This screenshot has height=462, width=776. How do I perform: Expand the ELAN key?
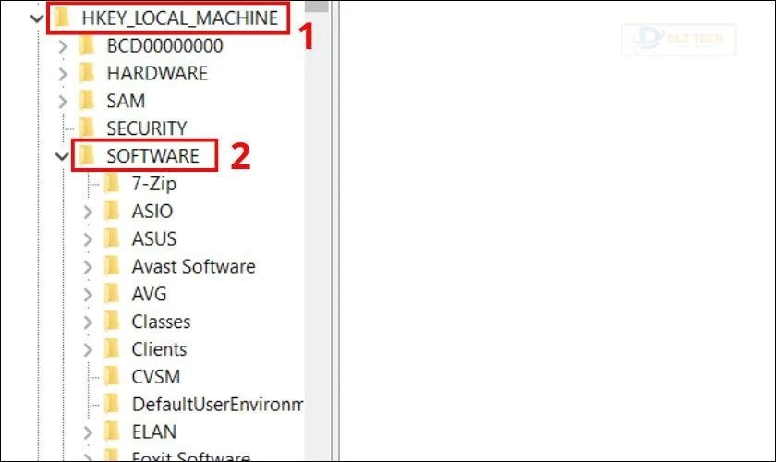click(88, 432)
